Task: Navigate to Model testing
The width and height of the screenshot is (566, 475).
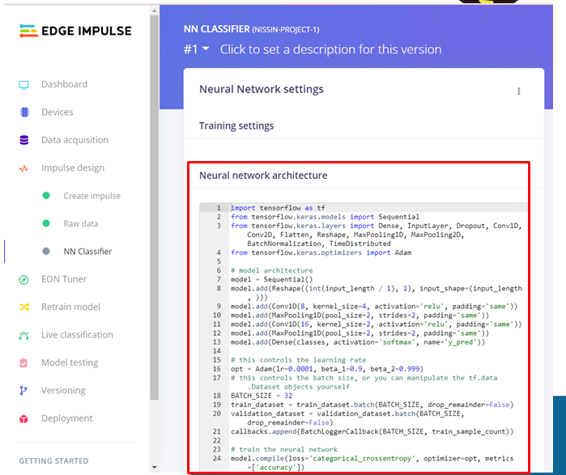Action: (70, 363)
